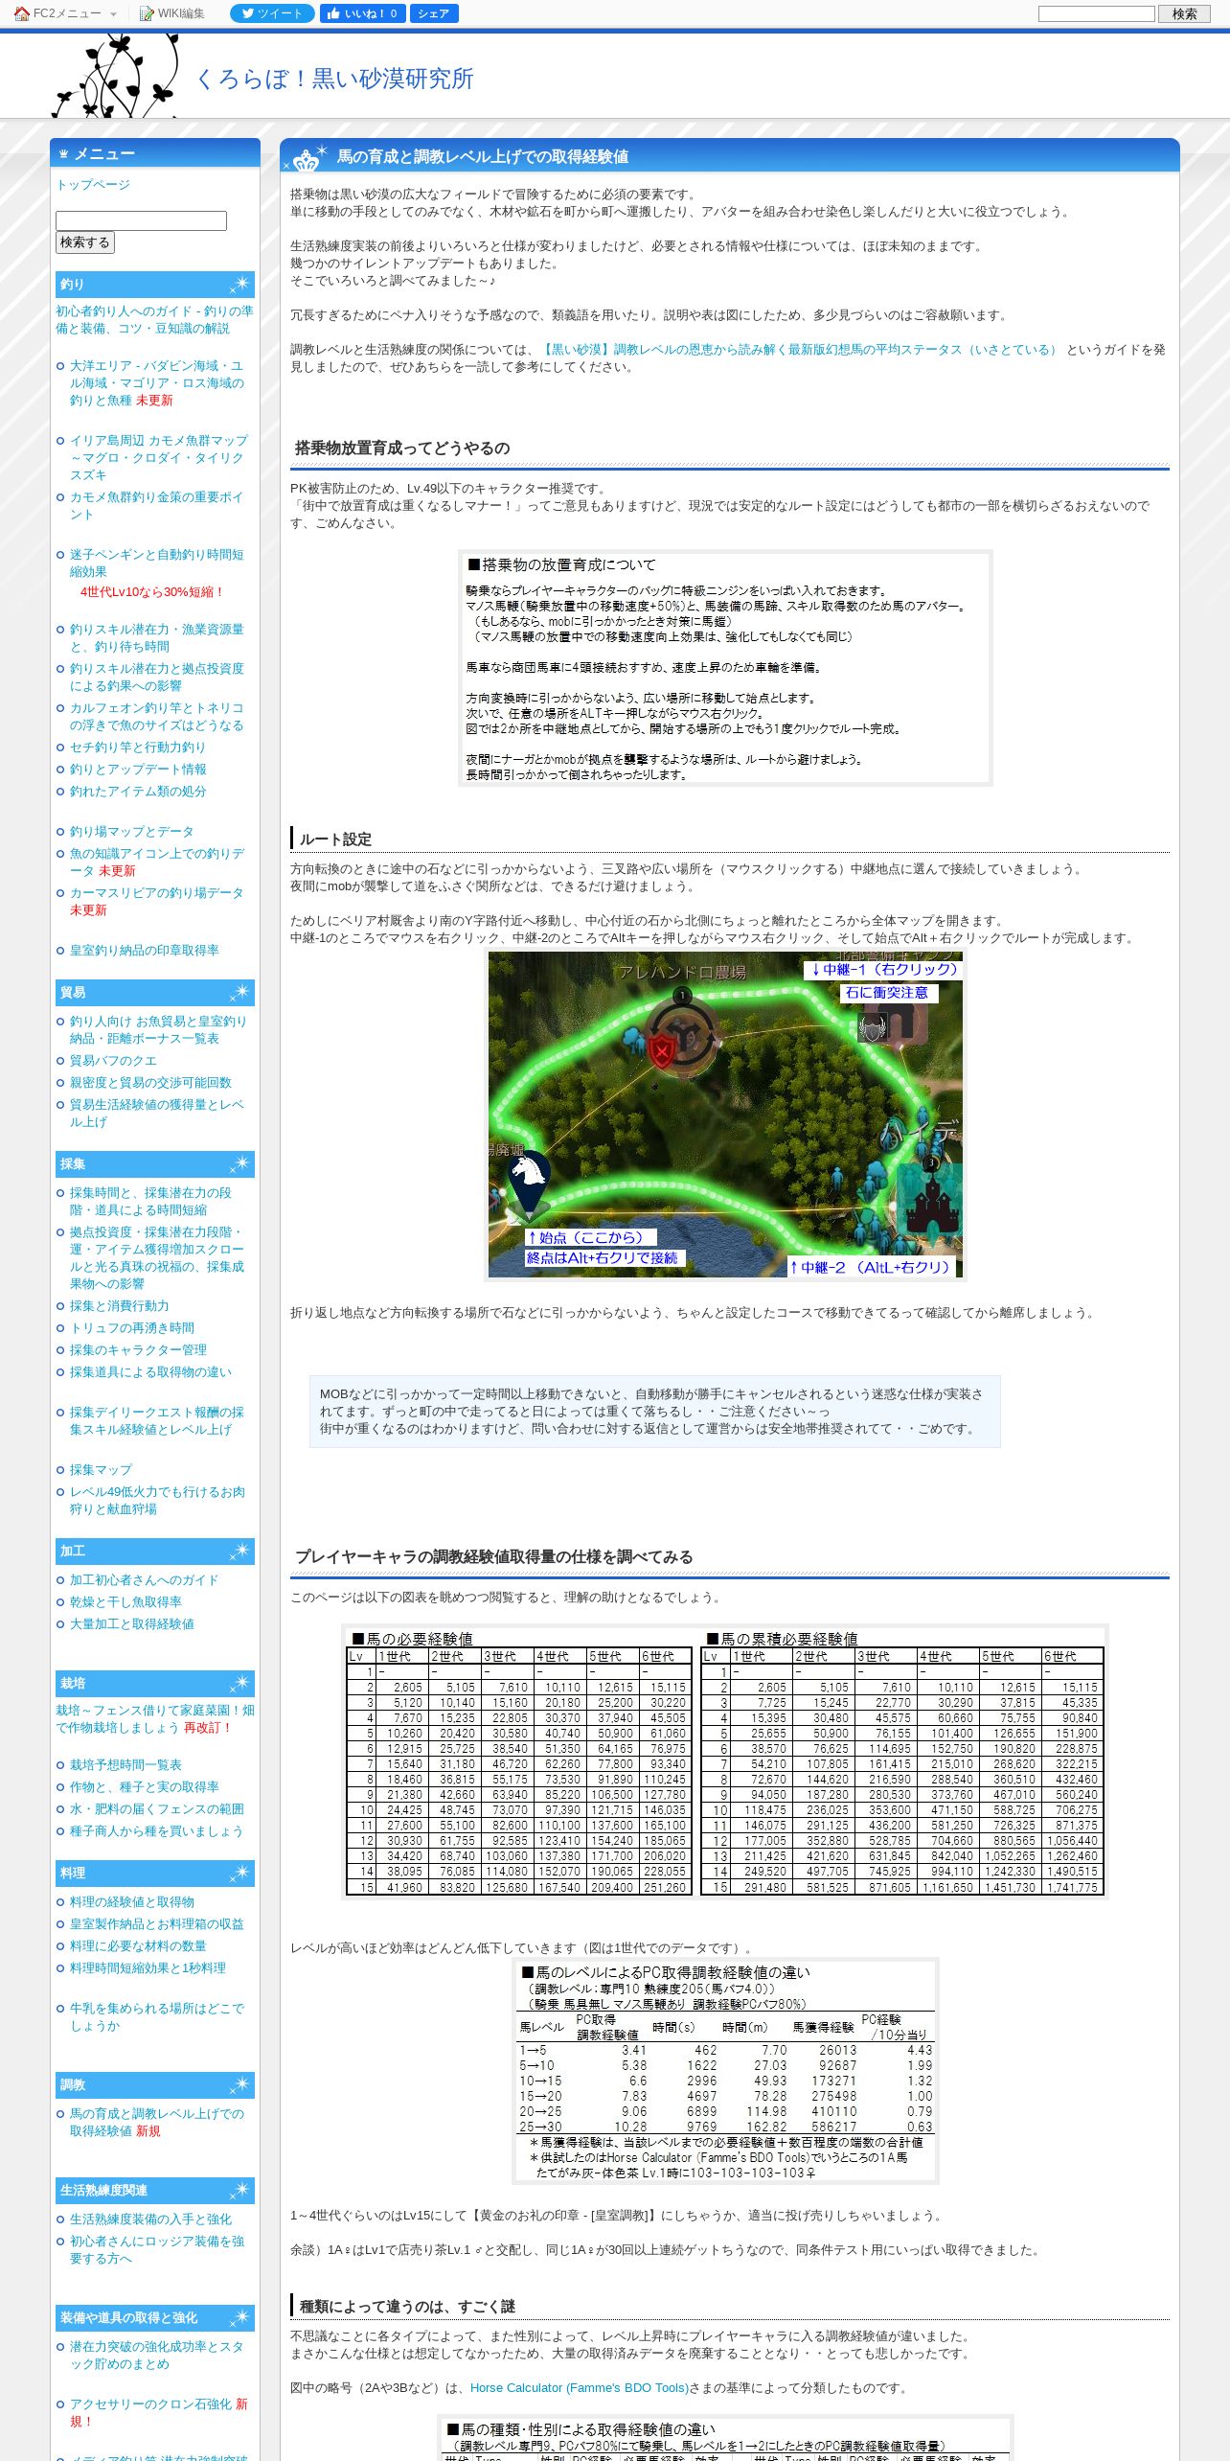1230x2461 pixels.
Task: Click the crown icon in article header
Action: 307,159
